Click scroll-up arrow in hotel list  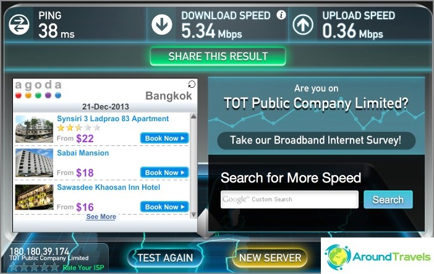pos(194,116)
